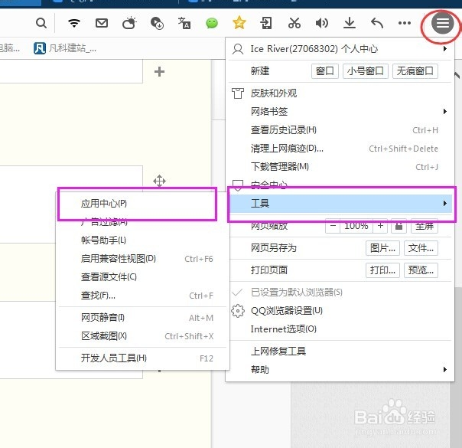
Task: Click the four-arrow move icon
Action: [159, 181]
